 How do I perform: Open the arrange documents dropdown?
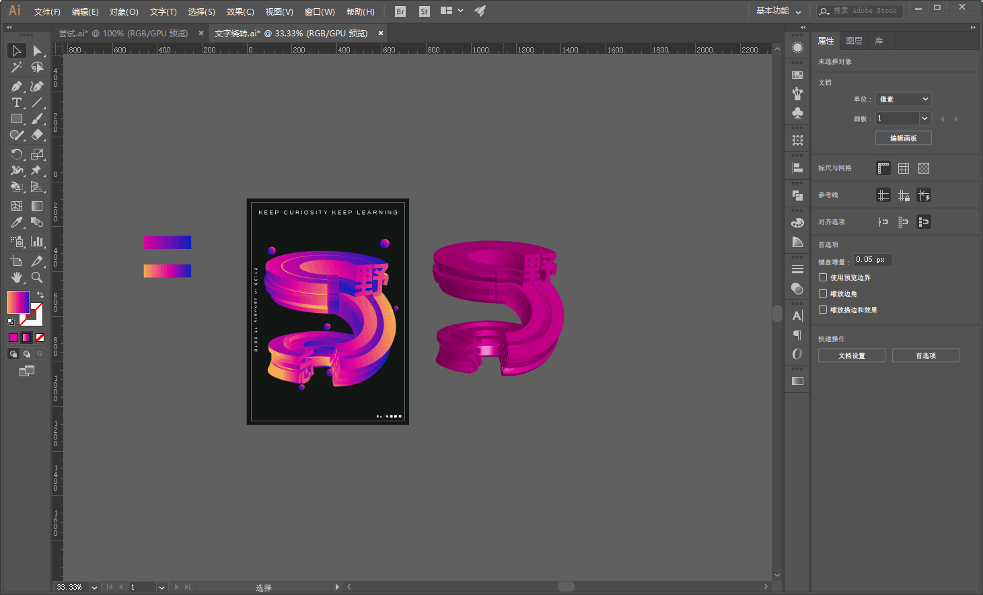point(451,11)
